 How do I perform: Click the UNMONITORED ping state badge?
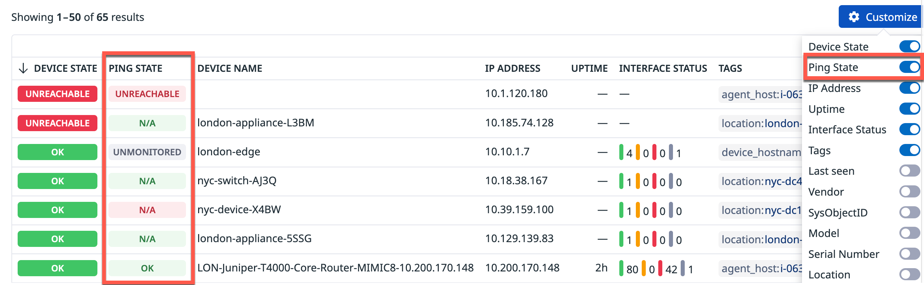click(x=147, y=152)
